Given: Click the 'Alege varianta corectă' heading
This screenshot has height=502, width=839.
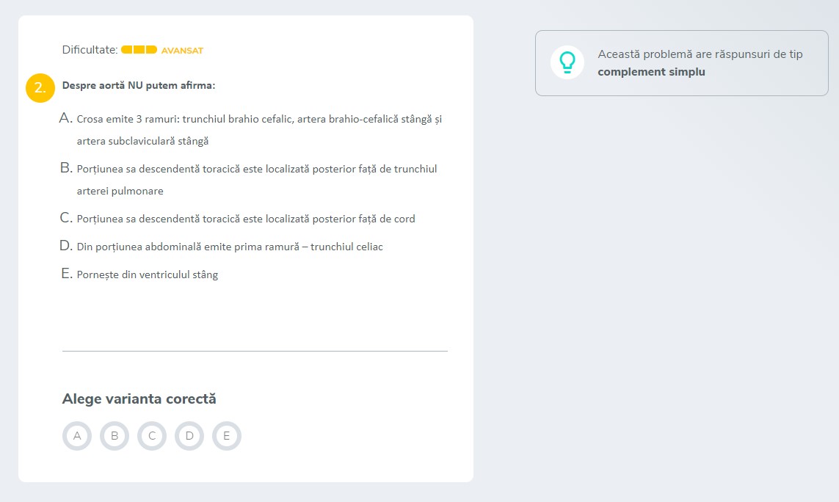Looking at the screenshot, I should [139, 399].
